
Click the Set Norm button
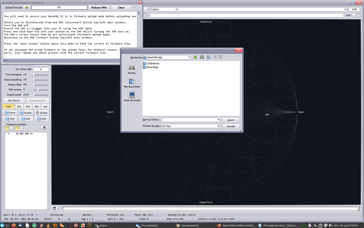14,101
